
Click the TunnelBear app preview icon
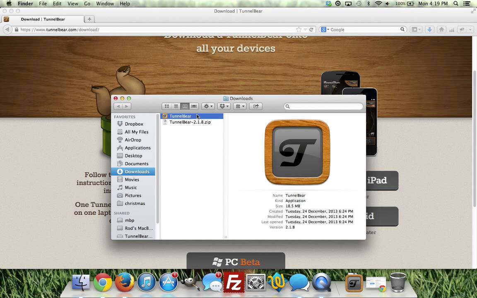(297, 152)
